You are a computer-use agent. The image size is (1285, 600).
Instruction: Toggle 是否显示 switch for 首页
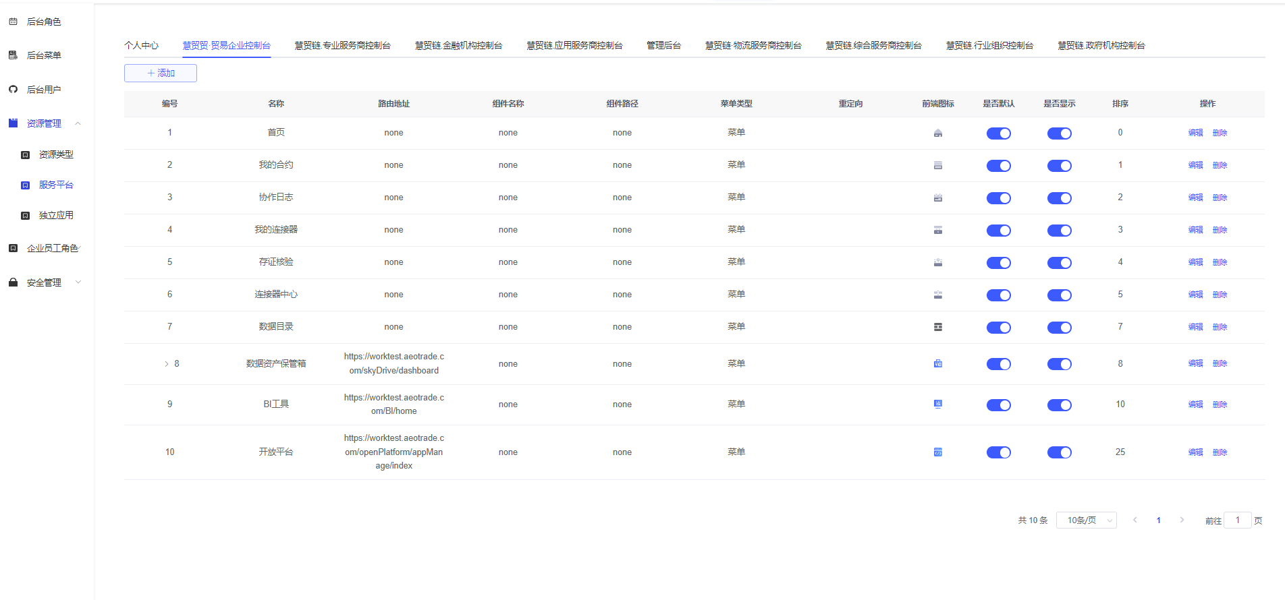pos(1059,133)
